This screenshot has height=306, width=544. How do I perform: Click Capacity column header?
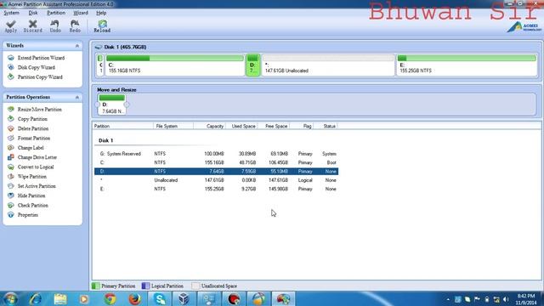tap(210, 127)
